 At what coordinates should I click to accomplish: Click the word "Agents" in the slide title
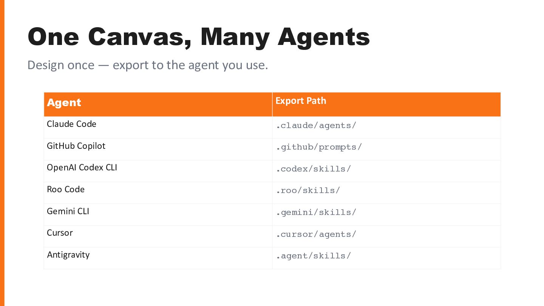coord(323,37)
